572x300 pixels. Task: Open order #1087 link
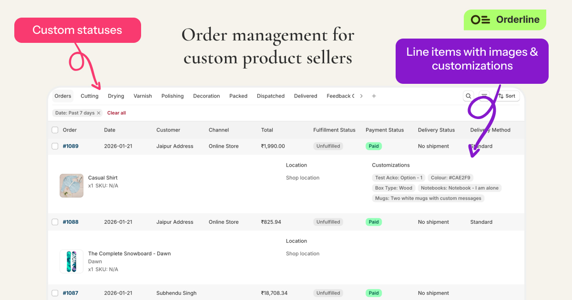[x=71, y=293]
